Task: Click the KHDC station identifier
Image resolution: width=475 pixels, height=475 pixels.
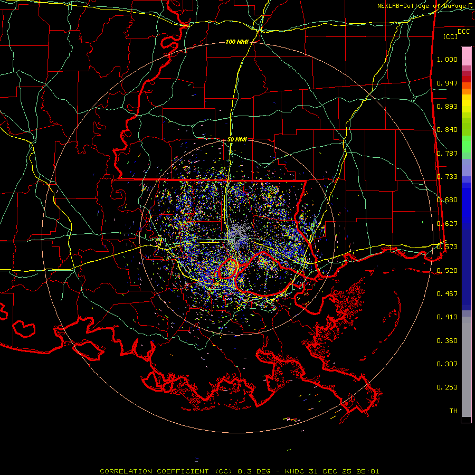Action: [296, 471]
